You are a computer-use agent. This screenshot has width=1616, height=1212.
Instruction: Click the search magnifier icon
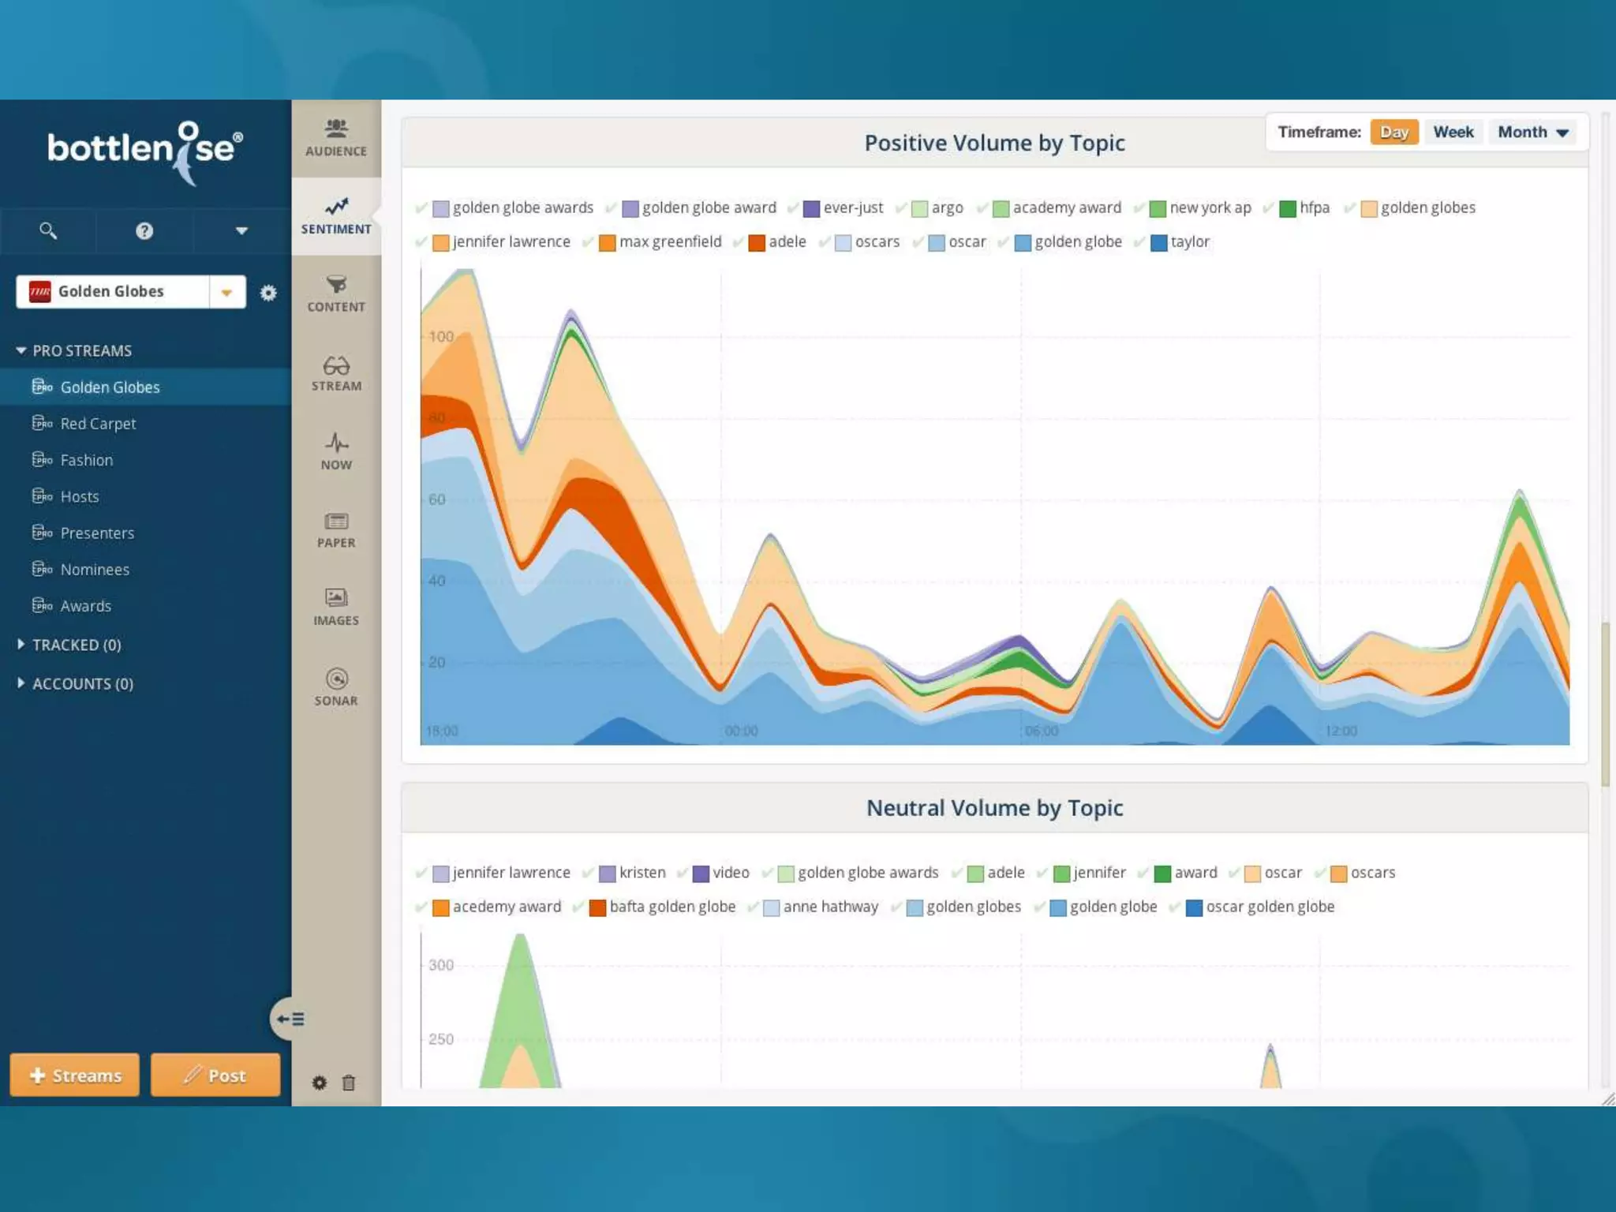point(48,230)
